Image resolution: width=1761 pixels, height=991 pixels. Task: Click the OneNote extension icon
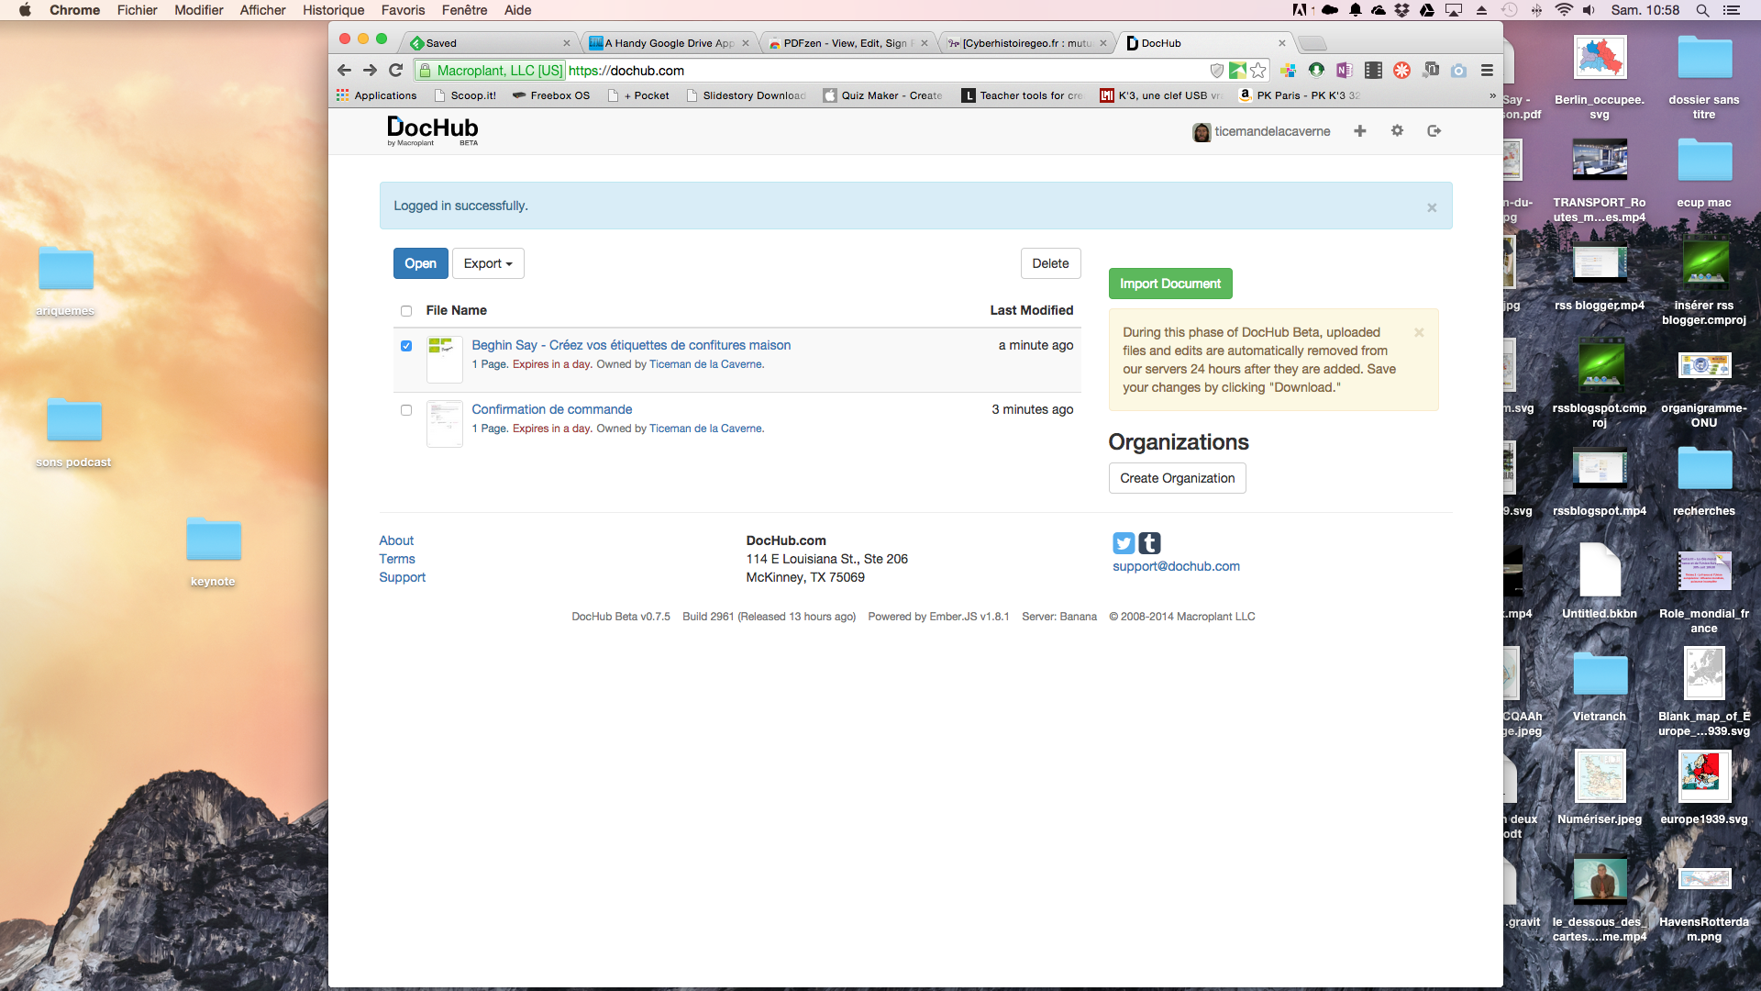1345,71
